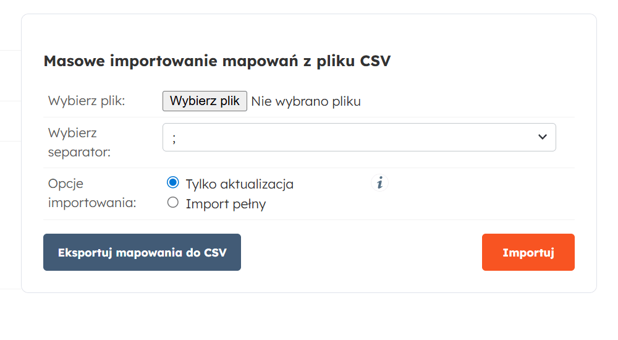Click the "Import pełny" option label
The image size is (618, 340).
(226, 204)
